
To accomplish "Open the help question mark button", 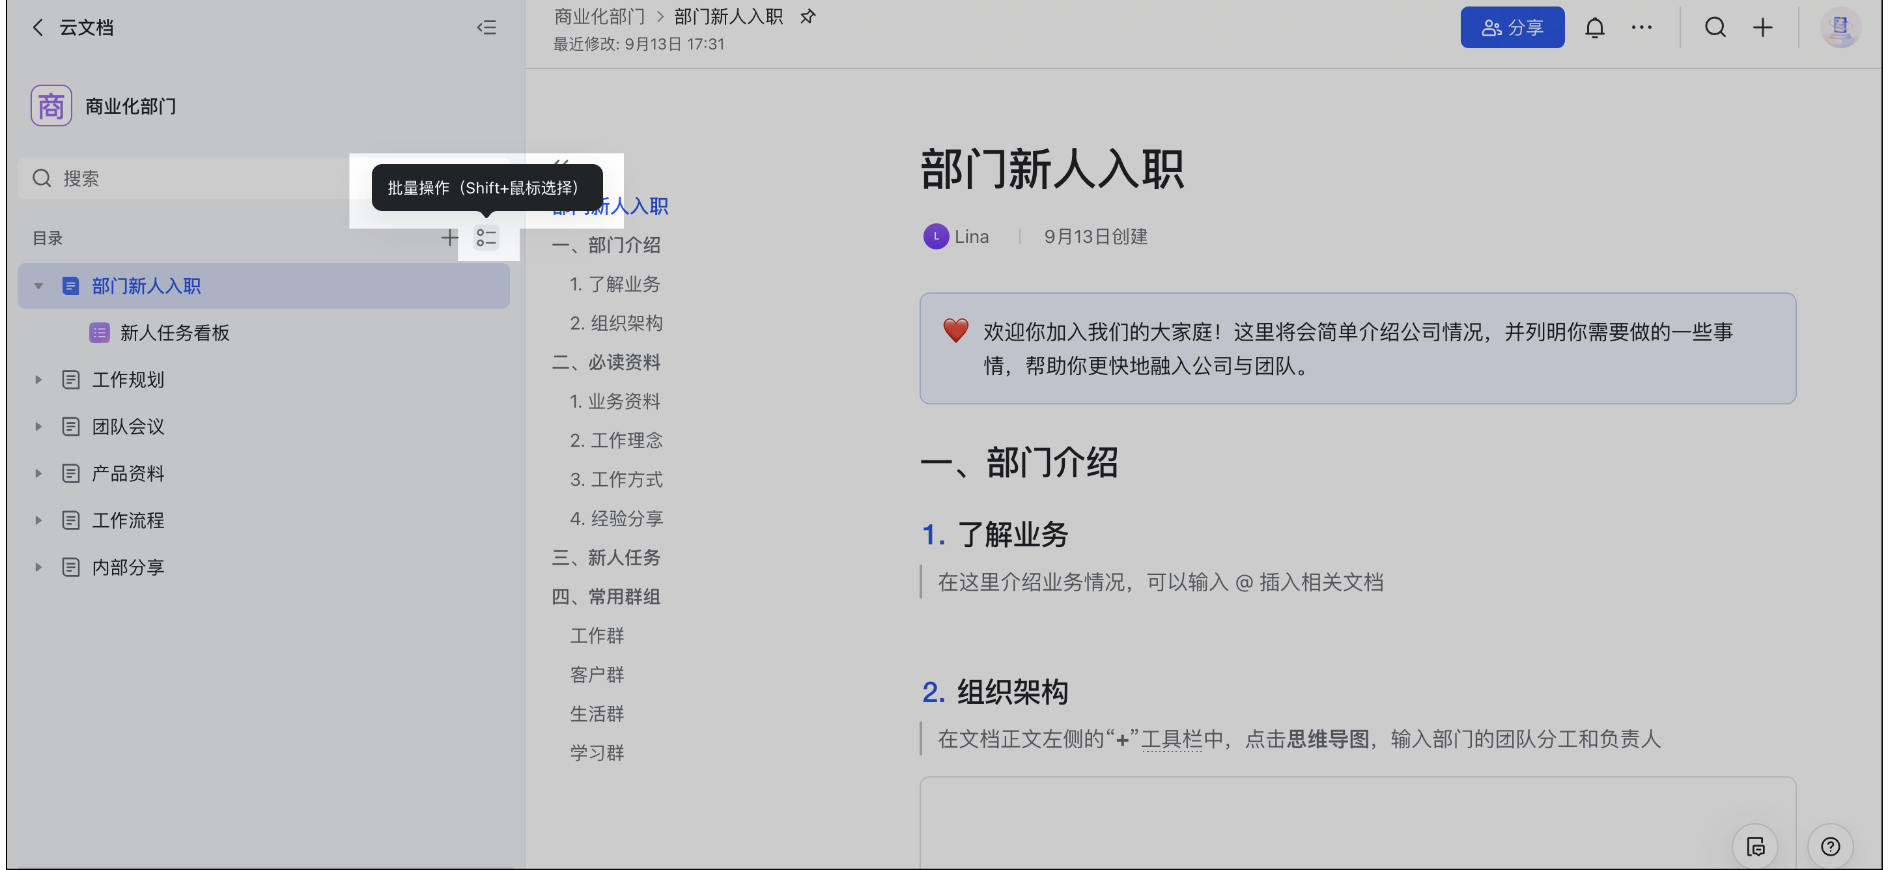I will coord(1830,847).
